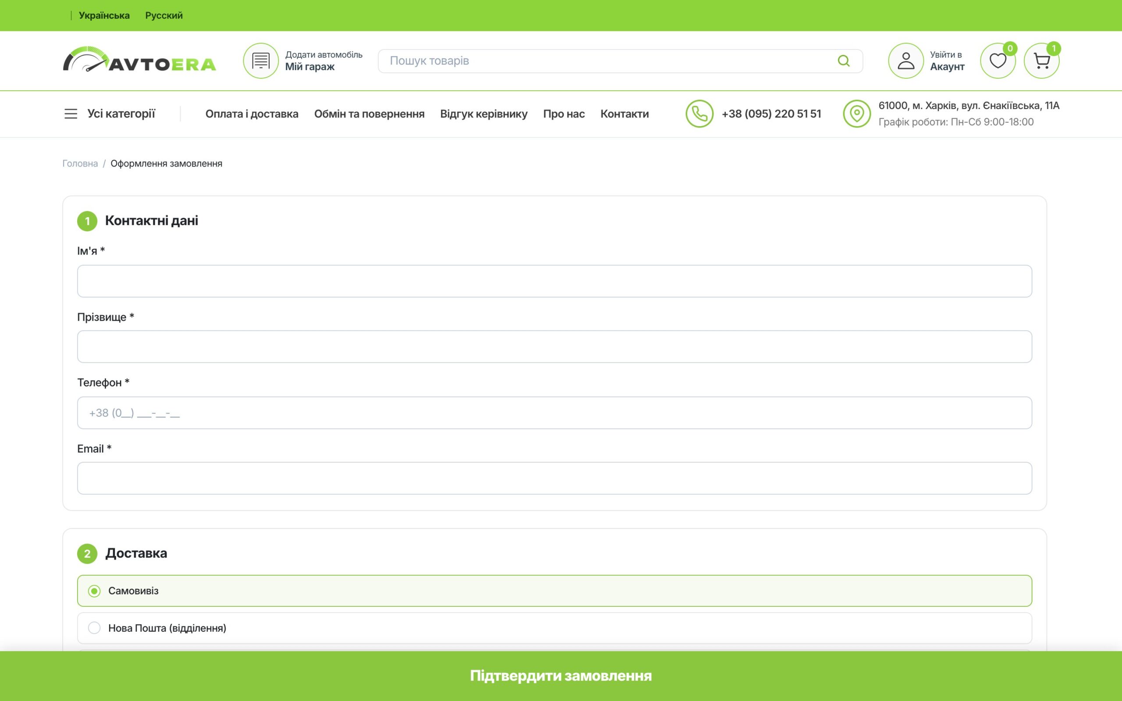Screen dimensions: 1122x701
Task: Click the green phone icon
Action: [x=699, y=113]
